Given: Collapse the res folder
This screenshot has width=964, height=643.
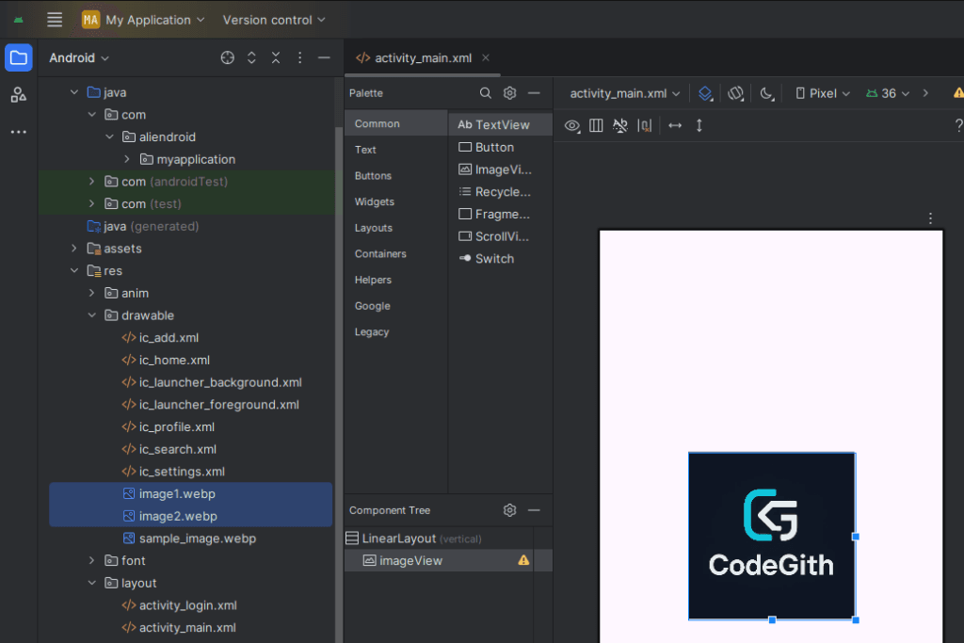Looking at the screenshot, I should [x=74, y=270].
